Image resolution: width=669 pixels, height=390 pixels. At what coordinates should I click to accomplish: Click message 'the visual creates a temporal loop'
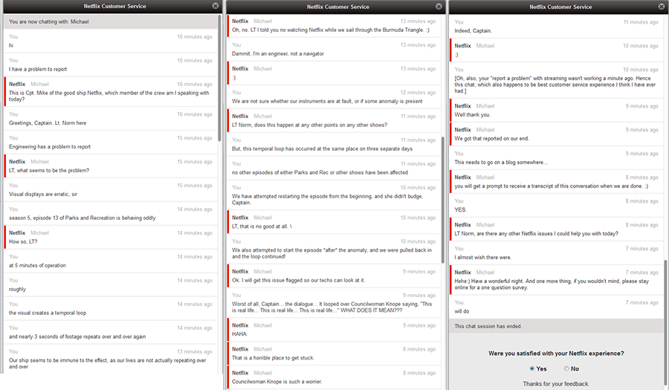click(x=48, y=313)
